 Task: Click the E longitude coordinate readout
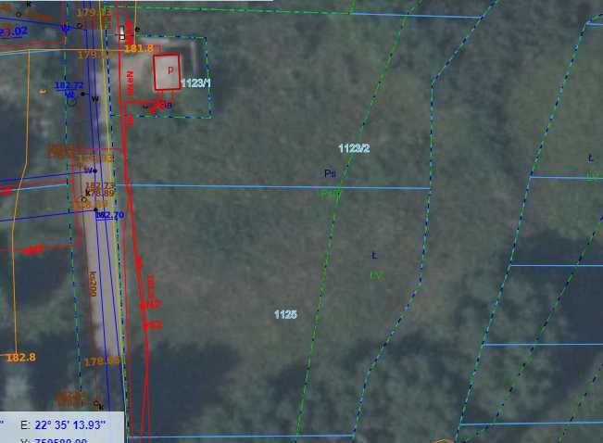pyautogui.click(x=63, y=424)
